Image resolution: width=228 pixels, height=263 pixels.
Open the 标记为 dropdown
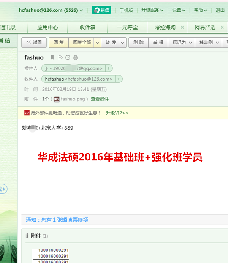click(x=181, y=43)
